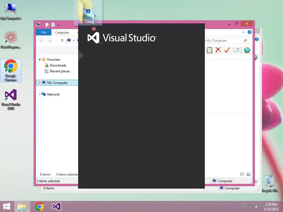Screen dimensions: 283x212
Task: Open Recent places in the navigation pane
Action: click(x=60, y=71)
